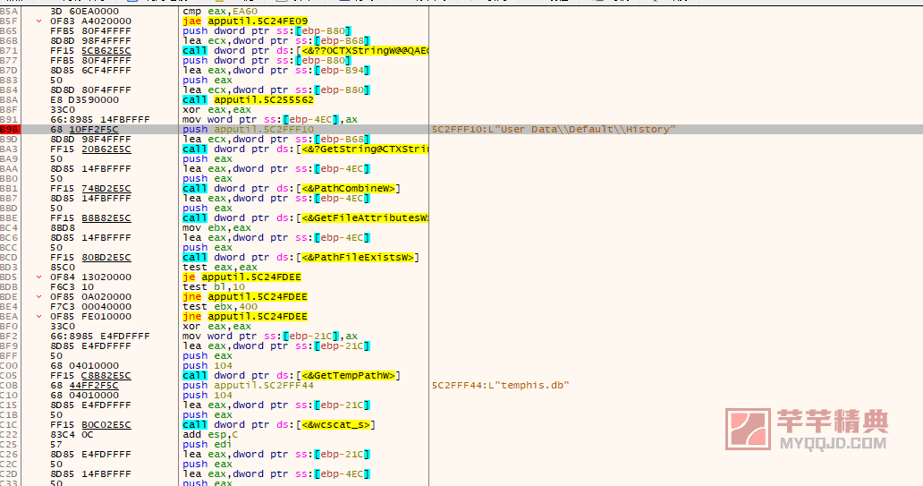Image resolution: width=923 pixels, height=486 pixels.
Task: Select the call to ??0CTXStringW constructor
Action: pos(305,51)
